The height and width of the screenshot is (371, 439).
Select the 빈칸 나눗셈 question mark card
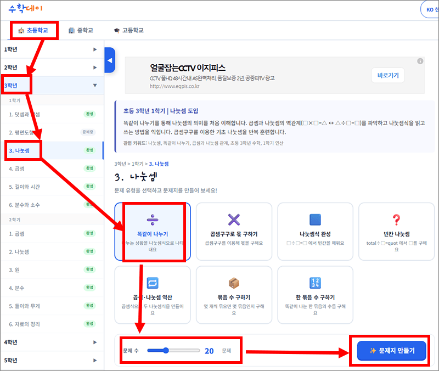(x=396, y=232)
